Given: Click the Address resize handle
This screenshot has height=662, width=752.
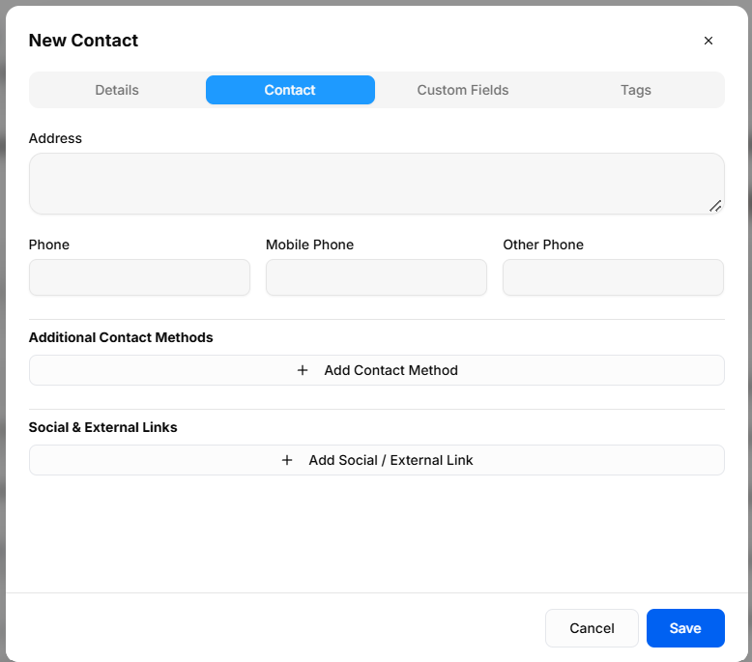Looking at the screenshot, I should pyautogui.click(x=715, y=206).
